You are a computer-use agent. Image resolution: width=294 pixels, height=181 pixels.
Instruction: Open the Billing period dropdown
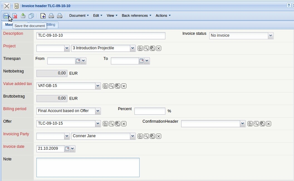coord(98,111)
